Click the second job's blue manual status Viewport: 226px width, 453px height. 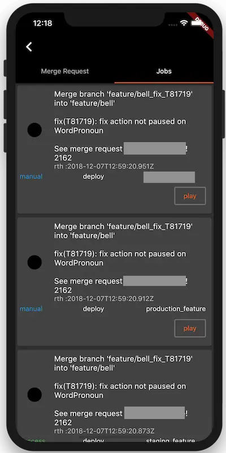point(31,309)
